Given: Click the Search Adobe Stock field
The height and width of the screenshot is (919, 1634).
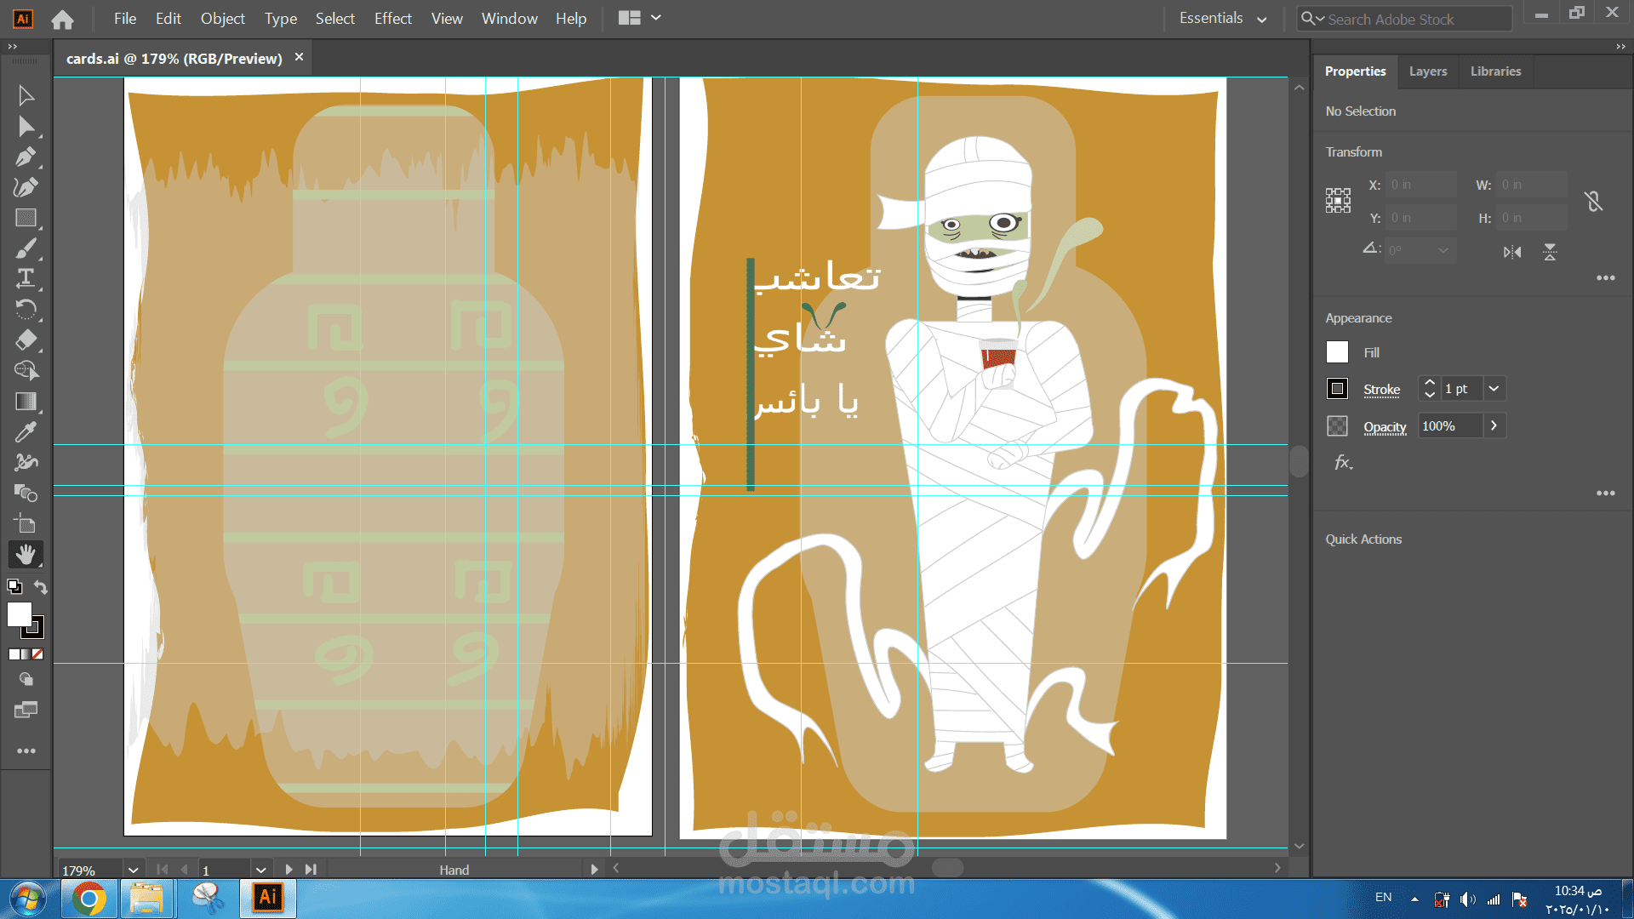Looking at the screenshot, I should point(1404,19).
